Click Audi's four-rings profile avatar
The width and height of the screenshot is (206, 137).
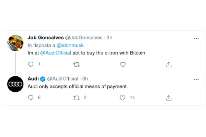(x=15, y=84)
